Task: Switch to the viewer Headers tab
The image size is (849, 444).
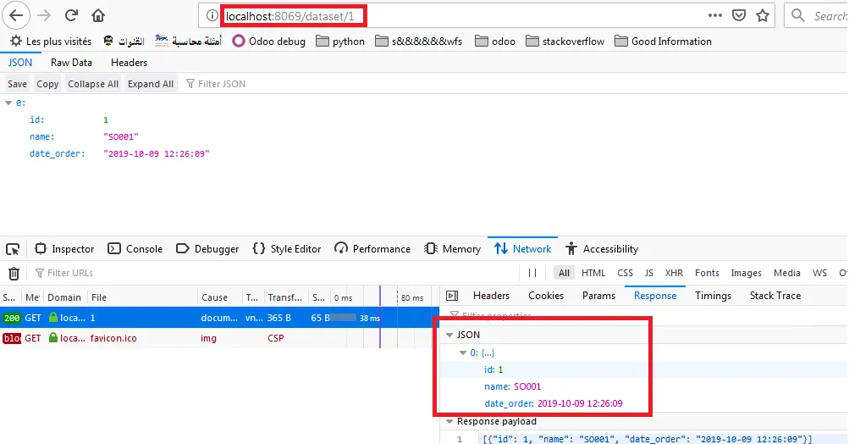Action: click(129, 63)
